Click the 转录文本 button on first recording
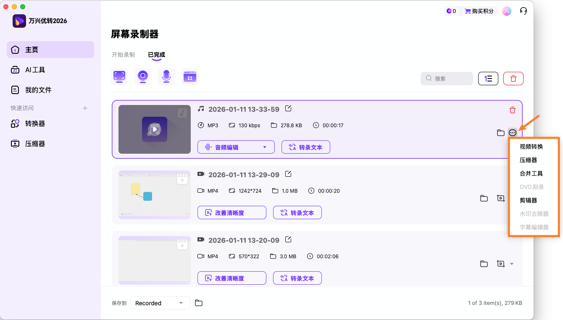Image resolution: width=563 pixels, height=320 pixels. [x=305, y=147]
